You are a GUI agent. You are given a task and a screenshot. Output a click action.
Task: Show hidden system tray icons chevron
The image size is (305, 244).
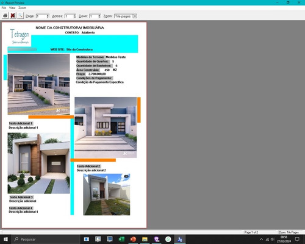(x=261, y=239)
